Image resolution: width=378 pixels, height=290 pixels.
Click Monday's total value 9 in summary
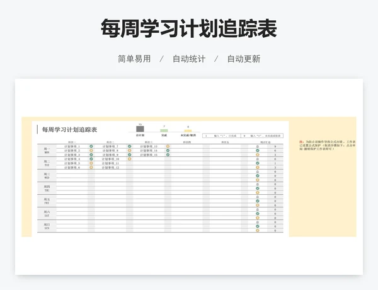[x=275, y=146]
